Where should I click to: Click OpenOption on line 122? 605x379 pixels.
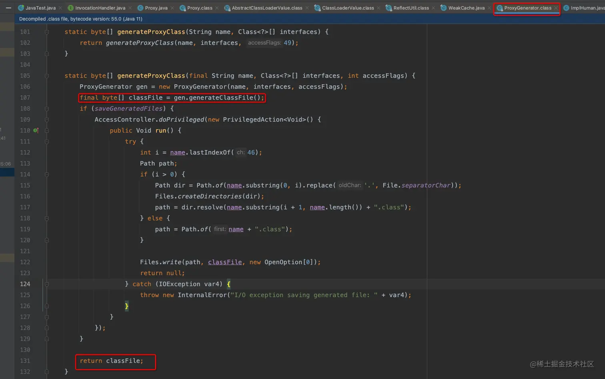283,262
